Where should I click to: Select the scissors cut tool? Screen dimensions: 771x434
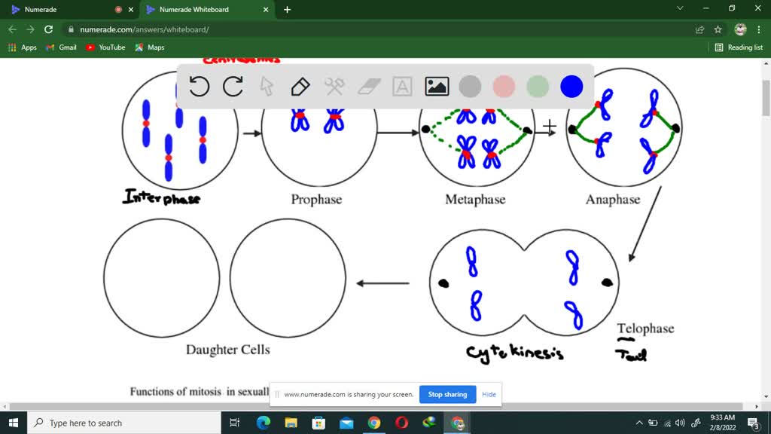(334, 87)
